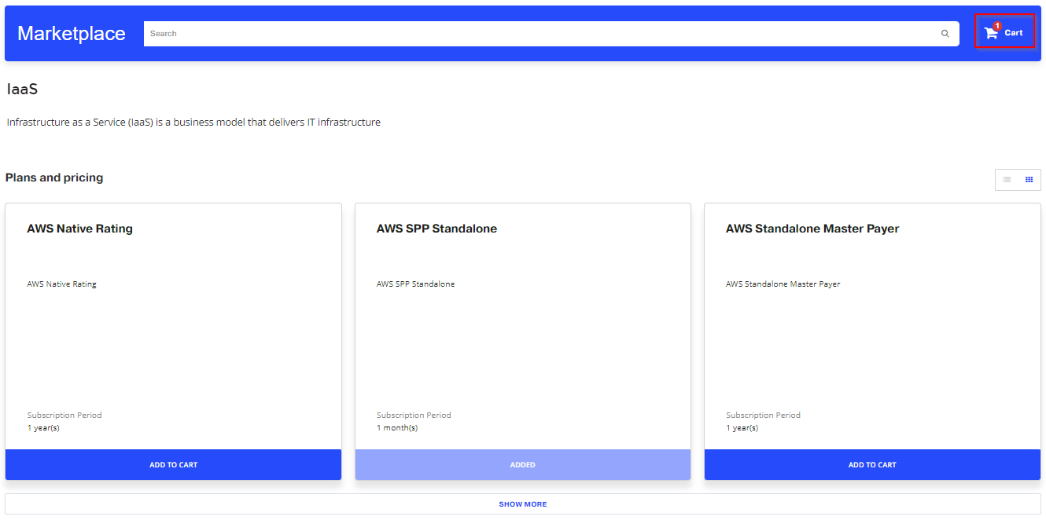Open the shopping cart icon
1046x520 pixels.
[990, 33]
